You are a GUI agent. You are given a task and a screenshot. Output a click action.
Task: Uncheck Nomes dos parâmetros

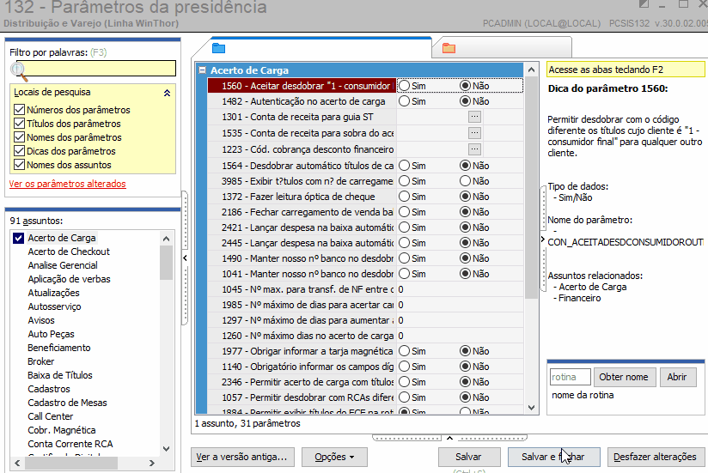pos(19,137)
